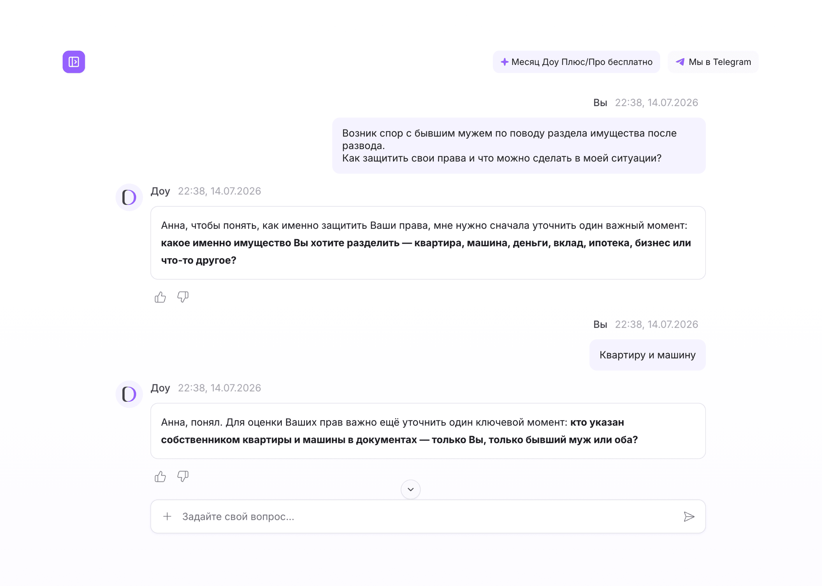Viewport: 822px width, 586px height.
Task: Click the first 'Вы' sender label
Action: pyautogui.click(x=600, y=103)
